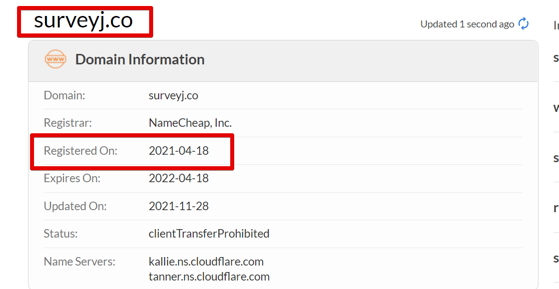Click the surveyj.co page title

[x=84, y=20]
